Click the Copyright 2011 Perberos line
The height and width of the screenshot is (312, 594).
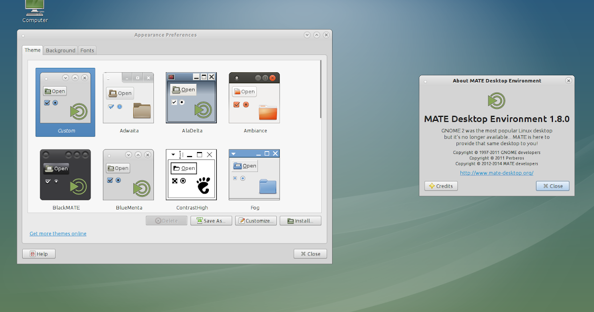tap(496, 158)
